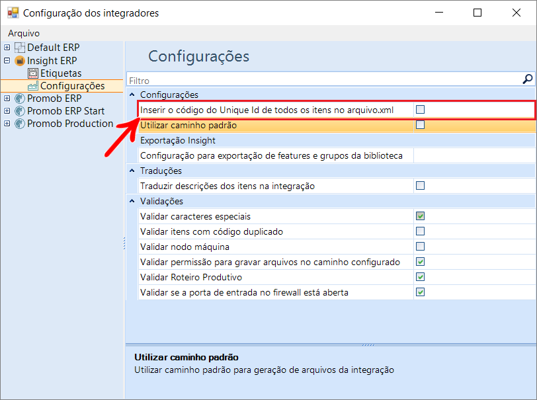Select the Traduzir descrições dos itens label
This screenshot has width=537, height=400.
click(227, 186)
